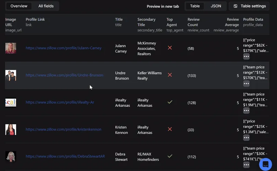277x171 pixels.
Task: Open kristenkennon Zillow profile link
Action: [x=63, y=130]
